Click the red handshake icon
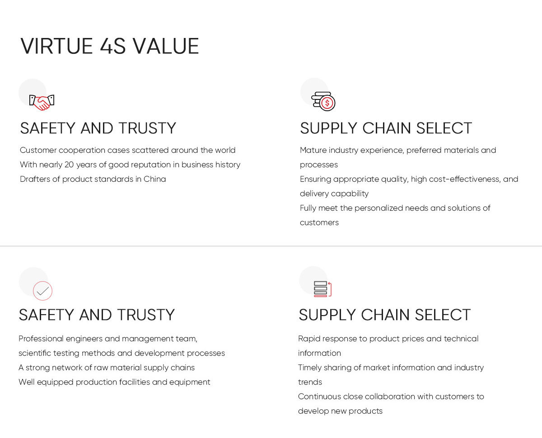The image size is (542, 438). point(42,102)
